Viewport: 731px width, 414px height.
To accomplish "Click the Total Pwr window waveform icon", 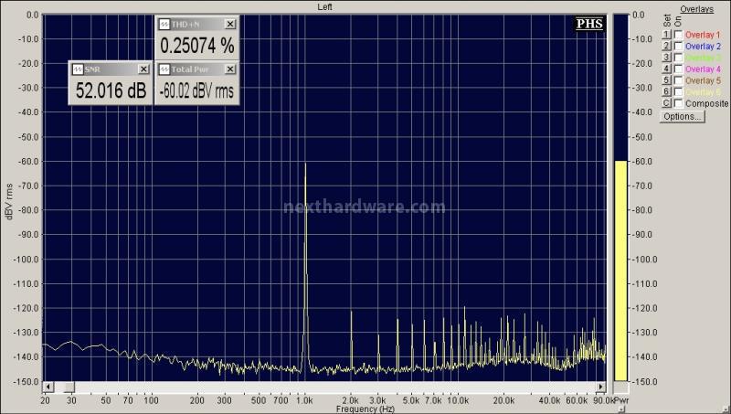I will 164,69.
